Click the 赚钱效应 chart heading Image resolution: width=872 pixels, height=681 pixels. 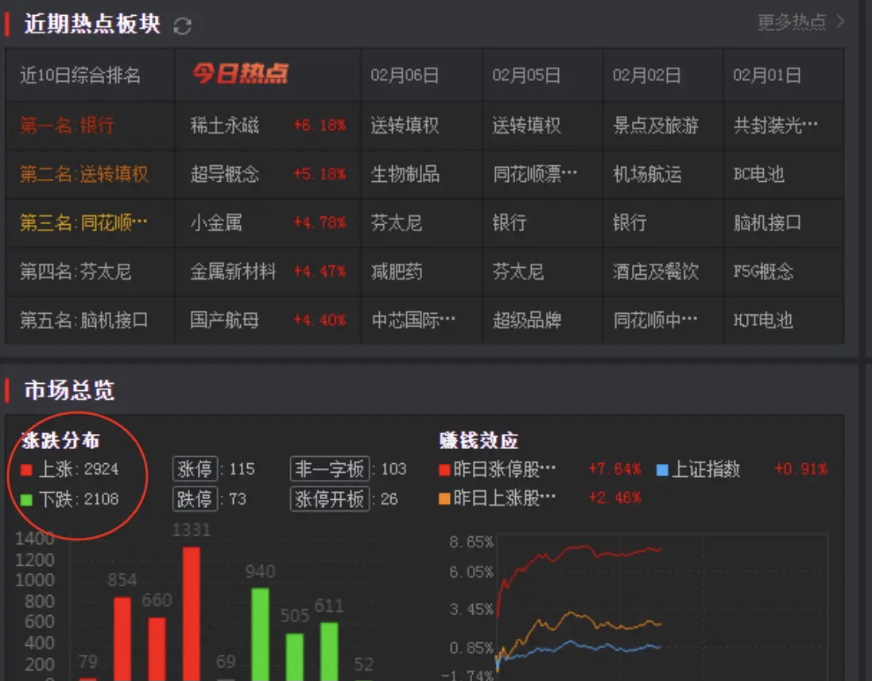point(479,441)
